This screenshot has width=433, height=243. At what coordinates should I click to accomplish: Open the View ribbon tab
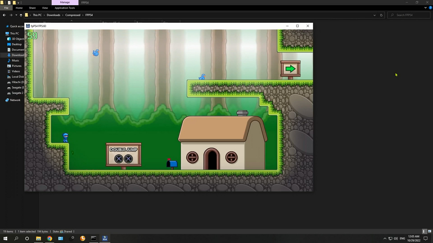tap(45, 8)
